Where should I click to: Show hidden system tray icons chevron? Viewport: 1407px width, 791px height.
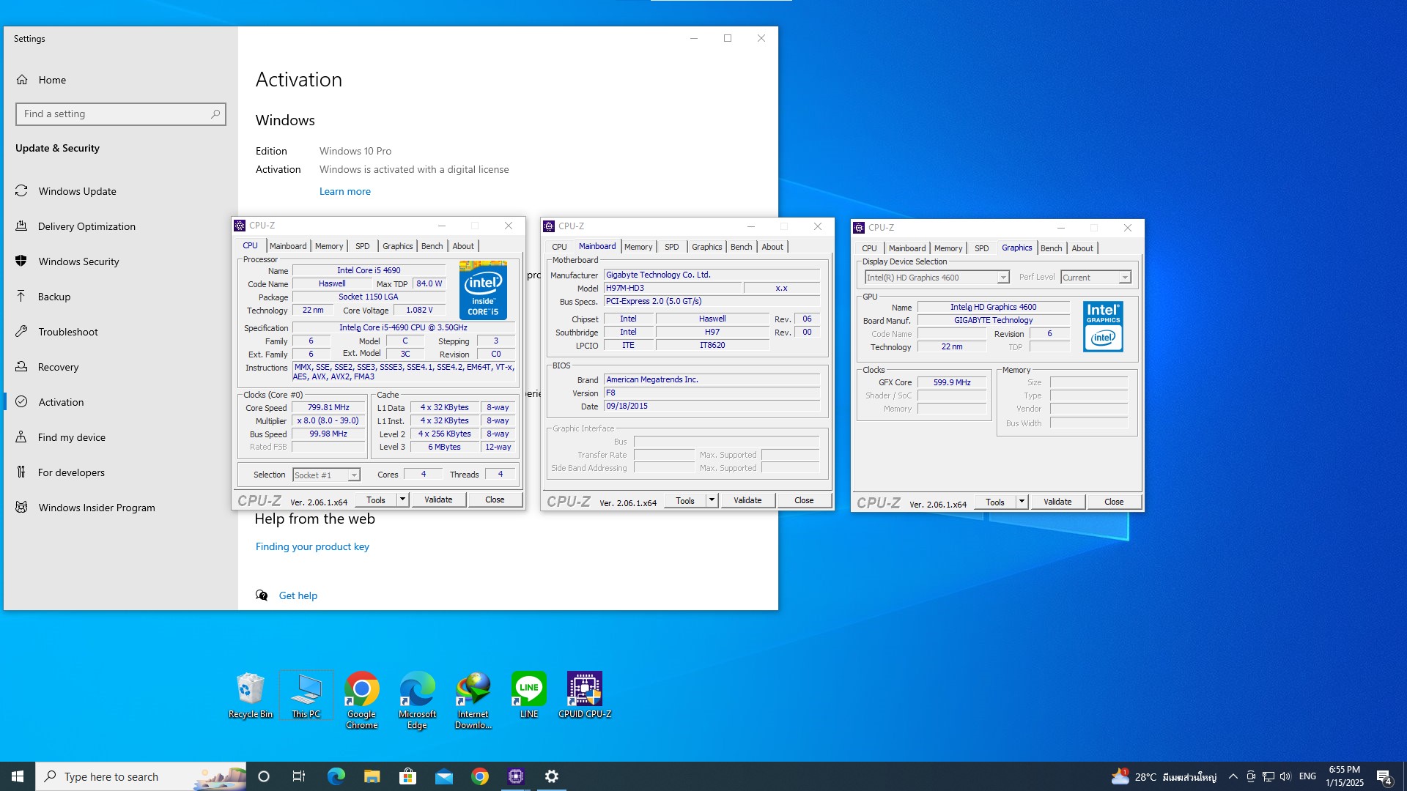coord(1233,776)
